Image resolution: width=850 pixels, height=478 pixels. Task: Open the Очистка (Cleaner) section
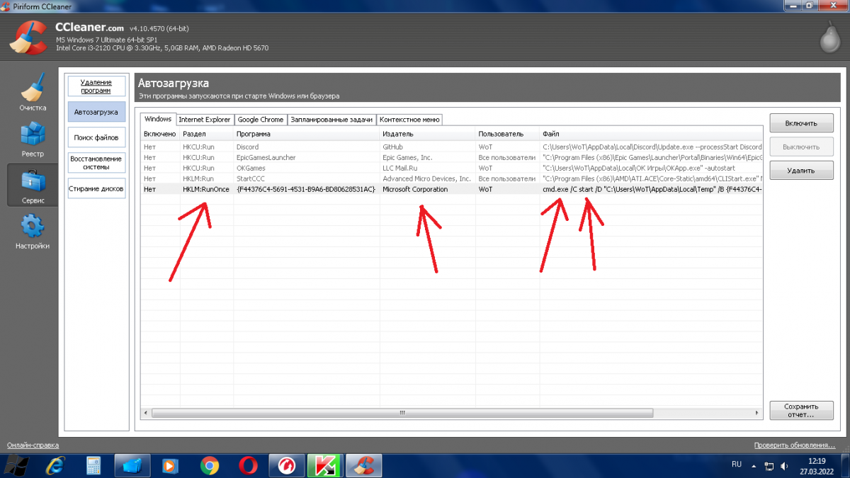(33, 92)
